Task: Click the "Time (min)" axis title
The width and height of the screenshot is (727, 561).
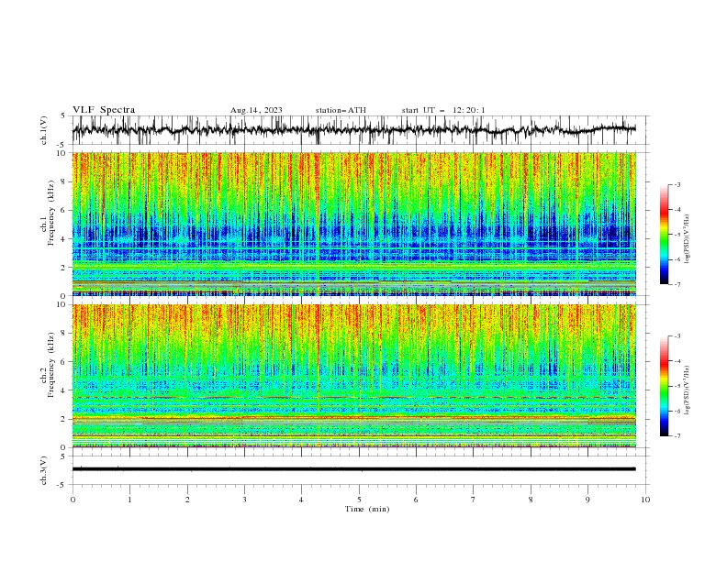Action: coord(367,509)
